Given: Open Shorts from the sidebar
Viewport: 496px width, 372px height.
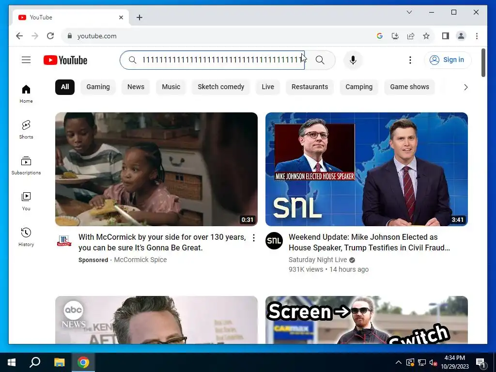Looking at the screenshot, I should (x=26, y=130).
